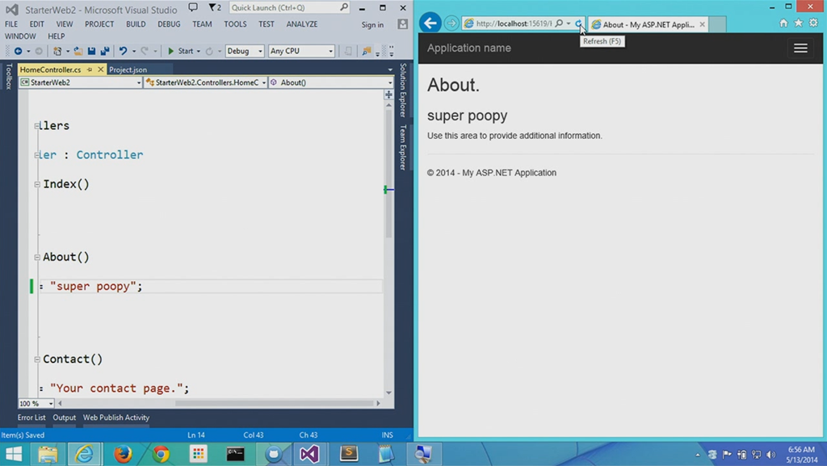Open the Output panel tab

(x=65, y=418)
